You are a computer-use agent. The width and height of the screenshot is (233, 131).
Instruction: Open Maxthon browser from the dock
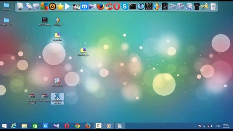click(84, 7)
